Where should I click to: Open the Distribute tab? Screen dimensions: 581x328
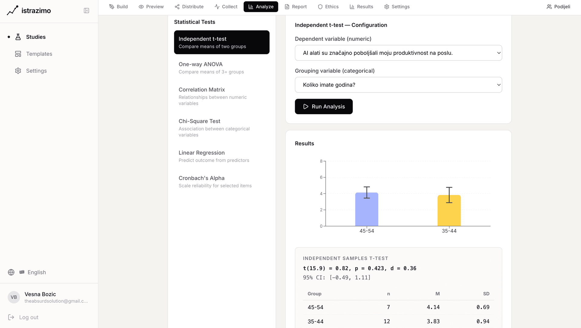tap(189, 7)
